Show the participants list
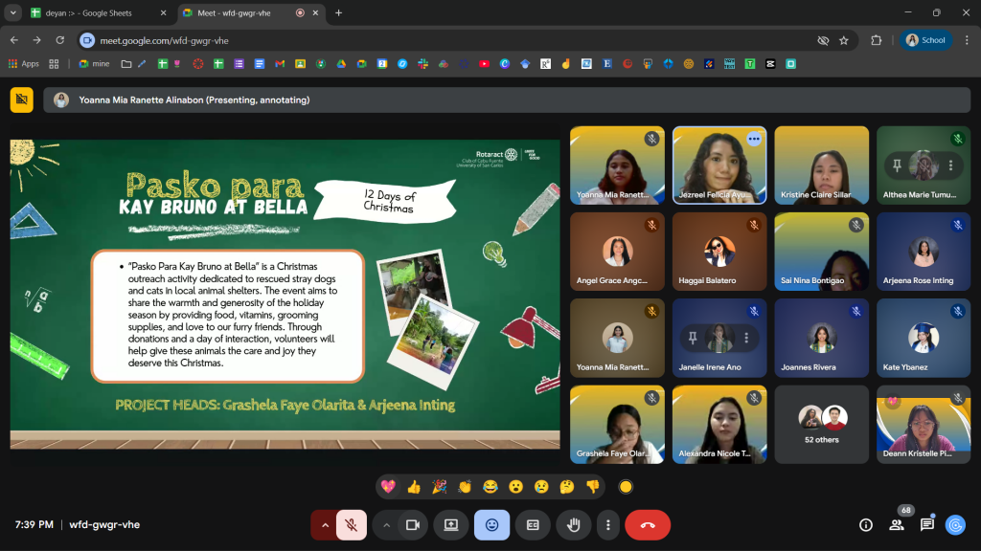 point(897,524)
